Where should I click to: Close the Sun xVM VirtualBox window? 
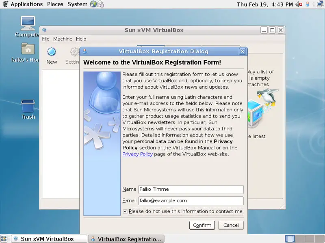[x=280, y=30]
